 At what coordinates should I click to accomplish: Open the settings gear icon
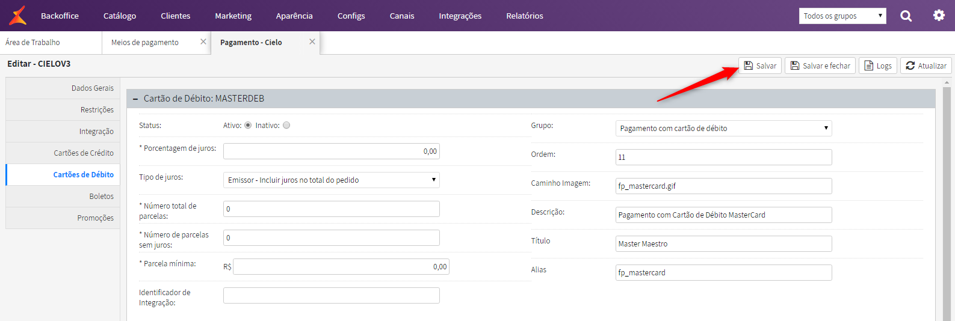pyautogui.click(x=939, y=15)
